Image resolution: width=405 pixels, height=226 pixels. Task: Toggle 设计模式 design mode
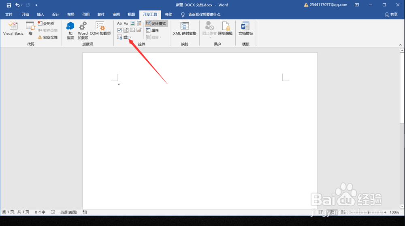coord(156,23)
